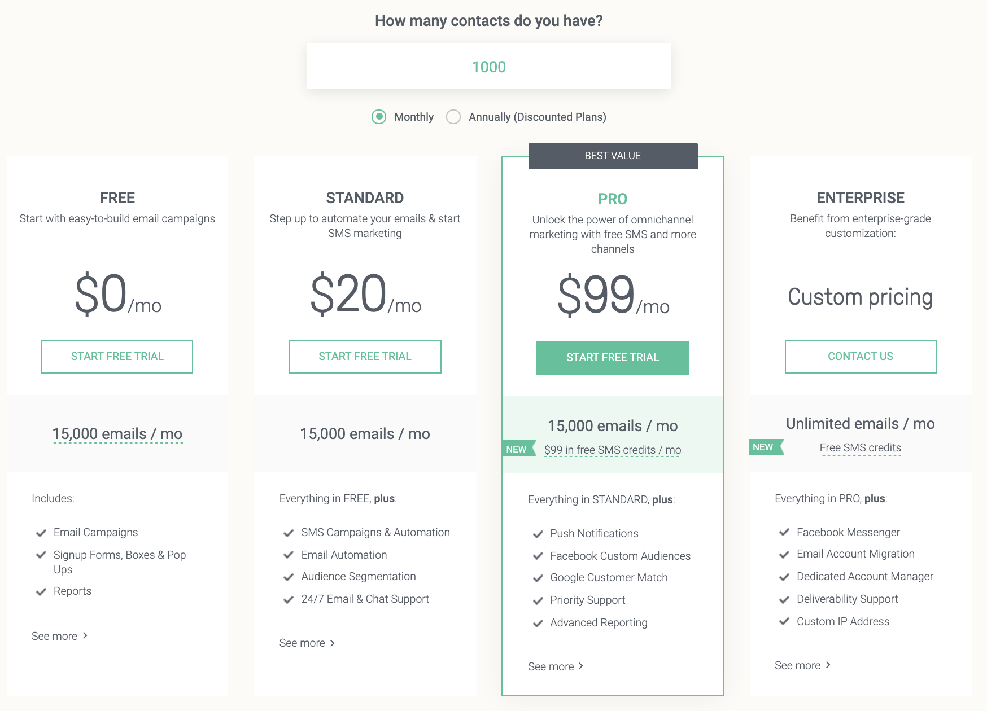The height and width of the screenshot is (711, 987).
Task: Select the Monthly billing radio button
Action: (x=379, y=117)
